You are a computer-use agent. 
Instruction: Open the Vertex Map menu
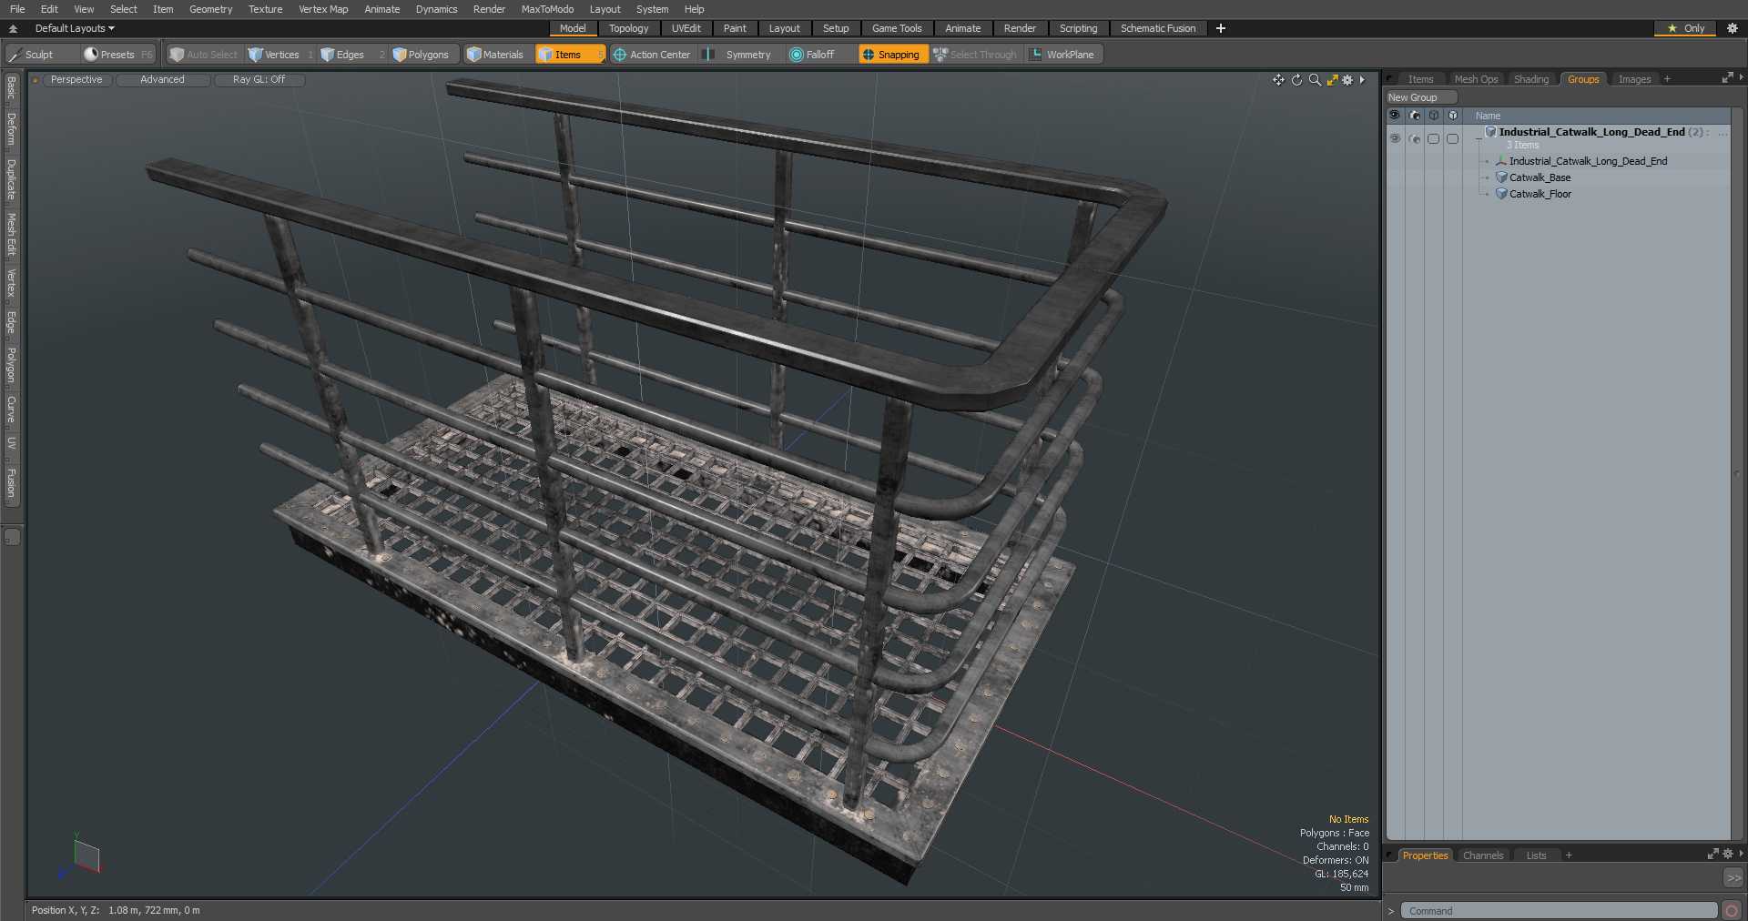[x=323, y=9]
